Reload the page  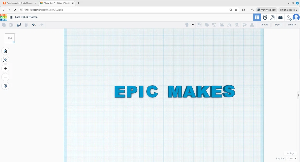click(15, 10)
